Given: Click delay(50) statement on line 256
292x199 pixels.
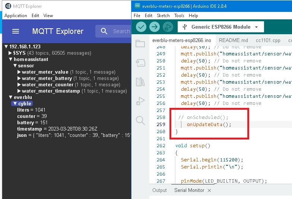Looking at the screenshot, I should coord(195,103).
